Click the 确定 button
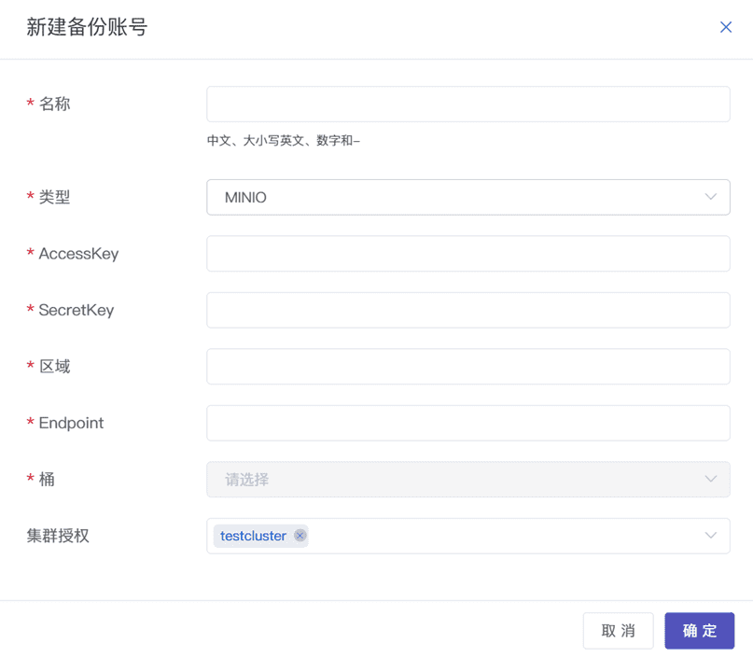This screenshot has width=753, height=671. point(700,631)
